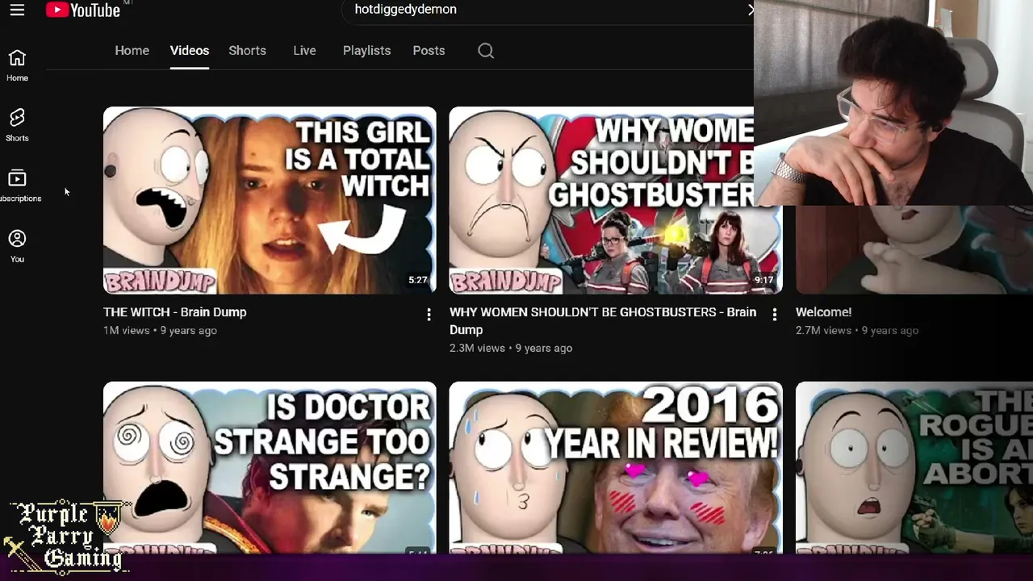Open the Live tab

(x=304, y=50)
